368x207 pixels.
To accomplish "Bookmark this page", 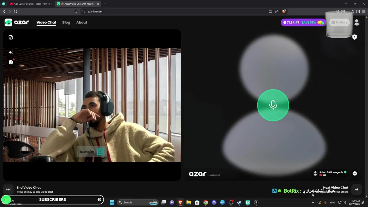I will (x=76, y=11).
